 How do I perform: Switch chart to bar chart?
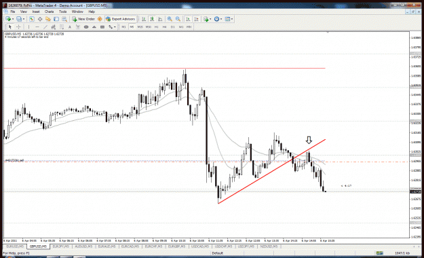coord(144,19)
